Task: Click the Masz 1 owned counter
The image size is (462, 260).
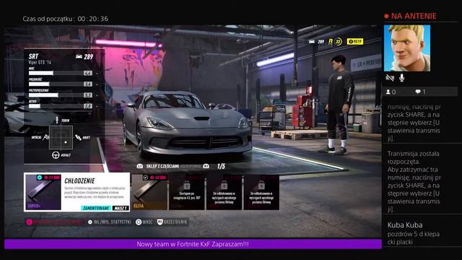Action: click(121, 208)
